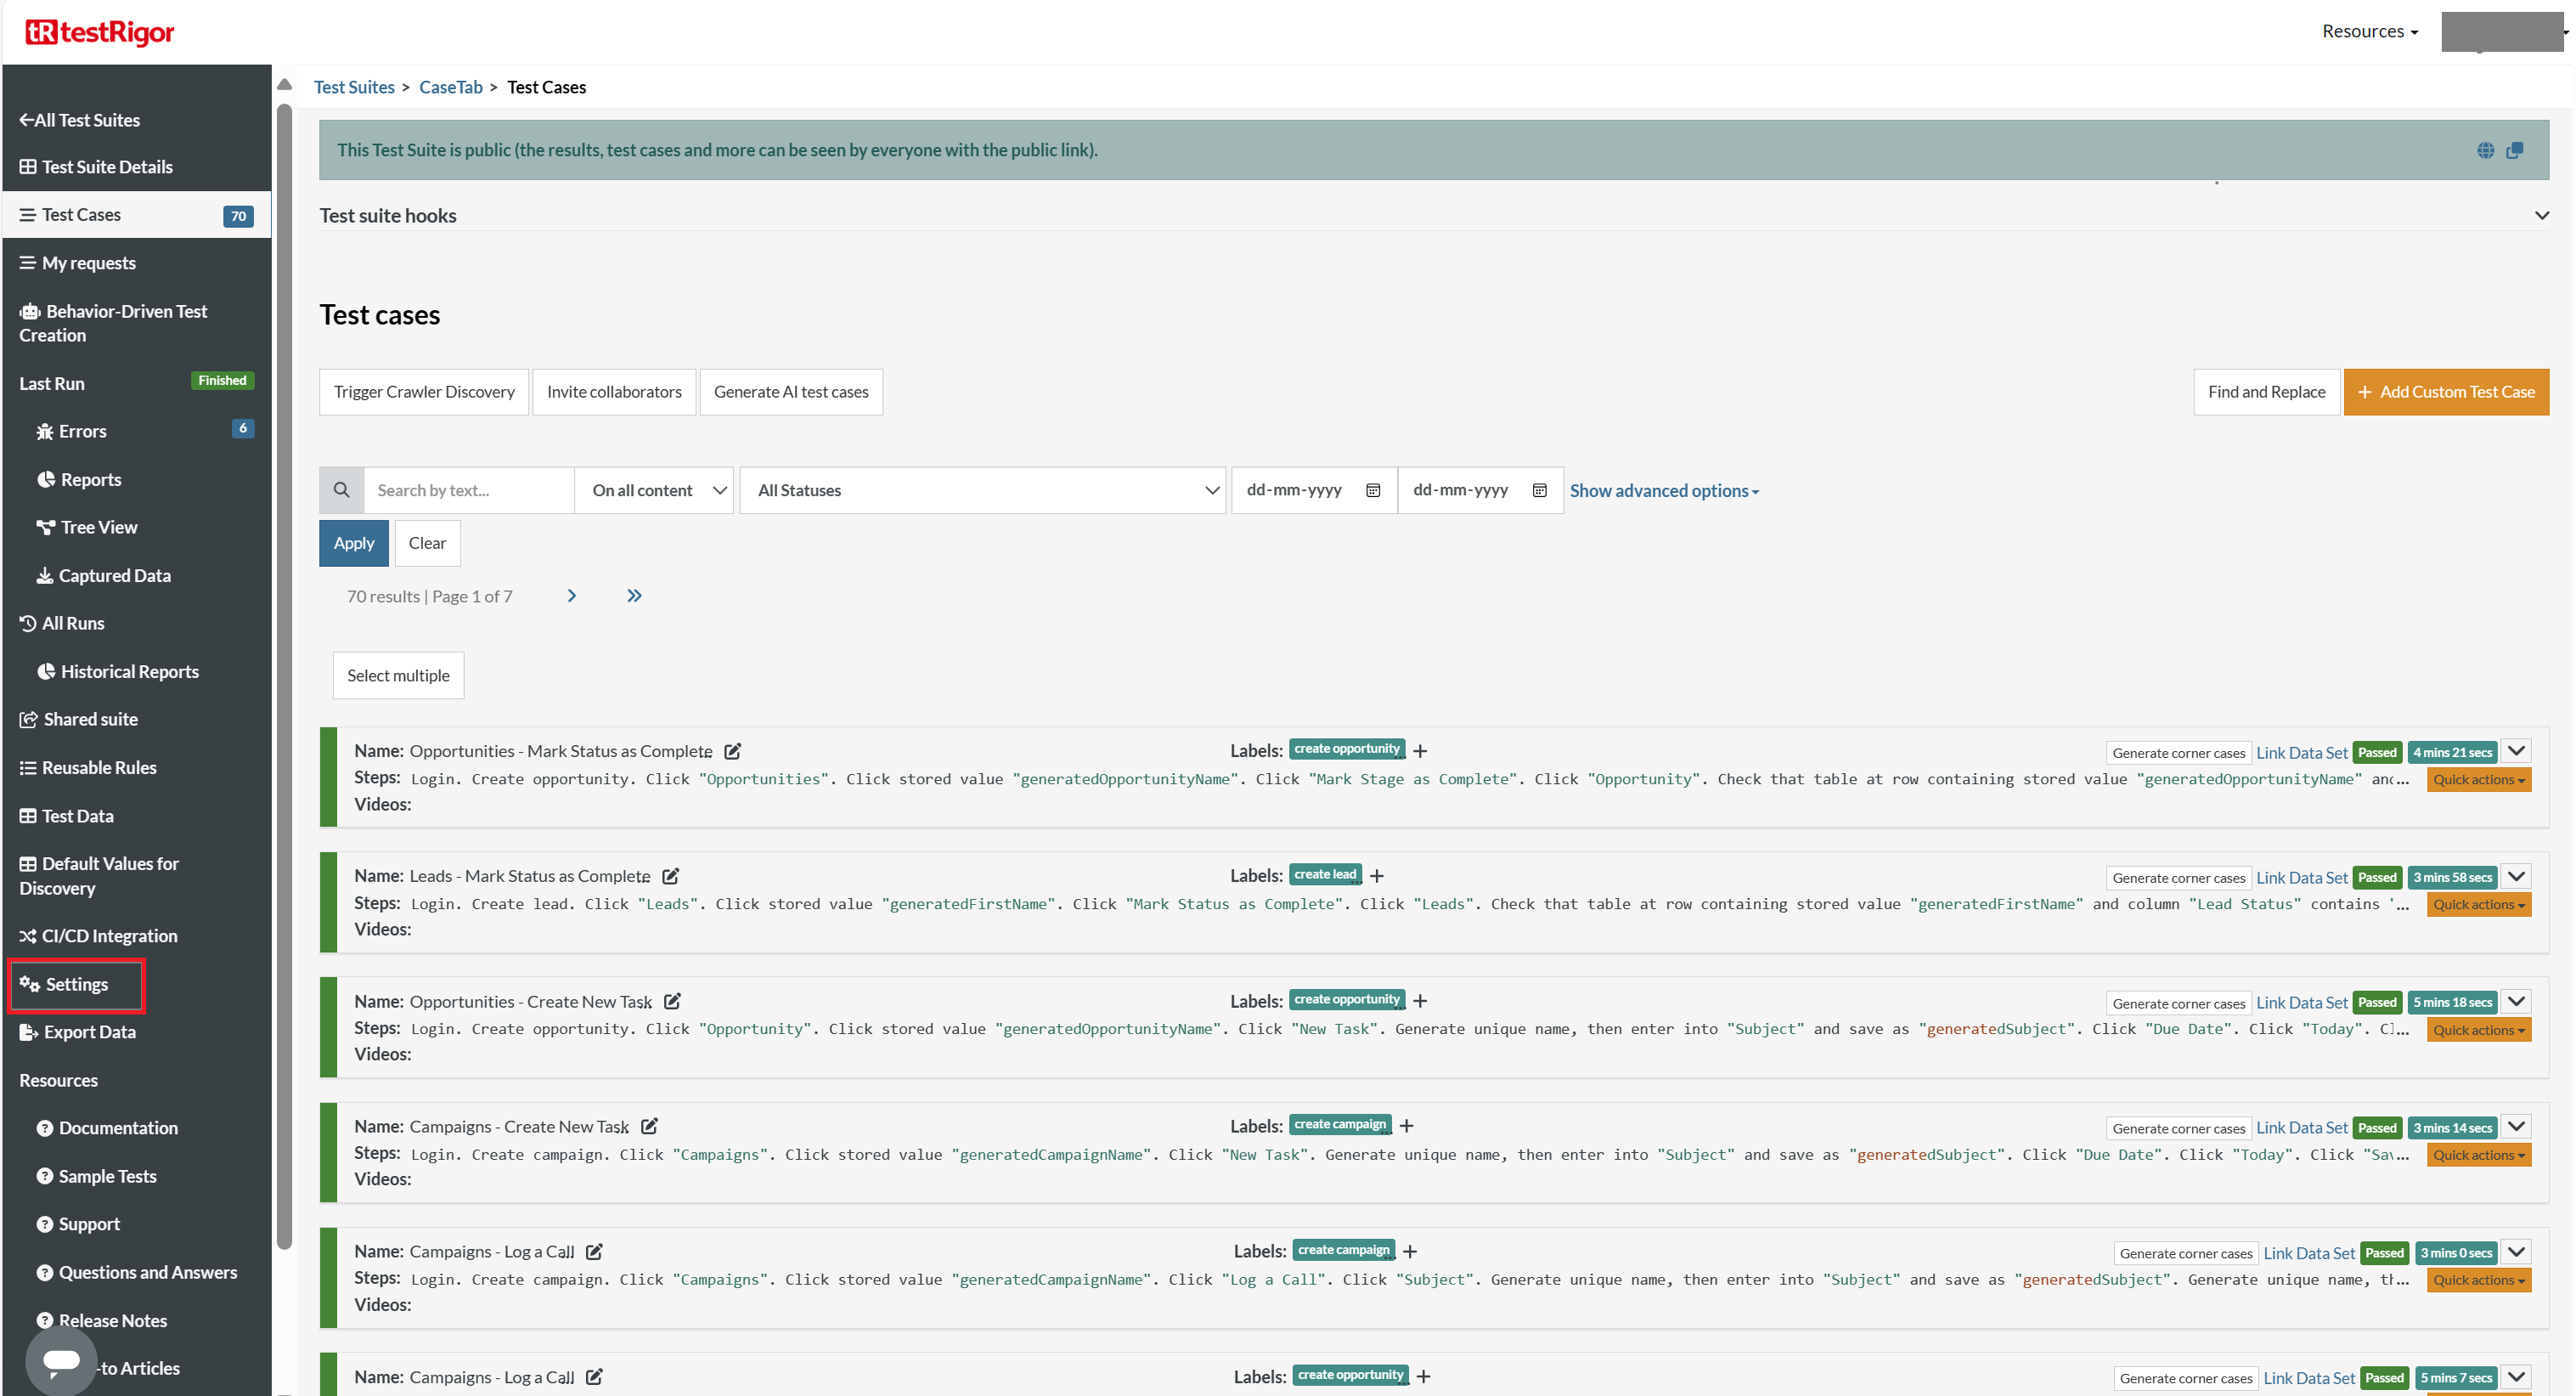This screenshot has width=2576, height=1396.
Task: Click the globe icon in public banner
Action: click(2484, 150)
